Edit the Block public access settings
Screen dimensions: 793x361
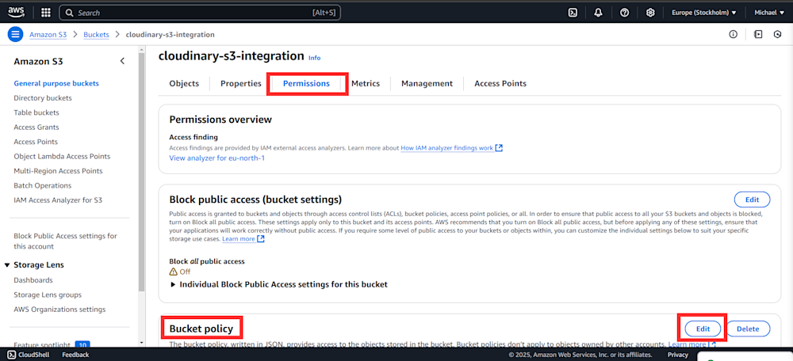pos(752,199)
